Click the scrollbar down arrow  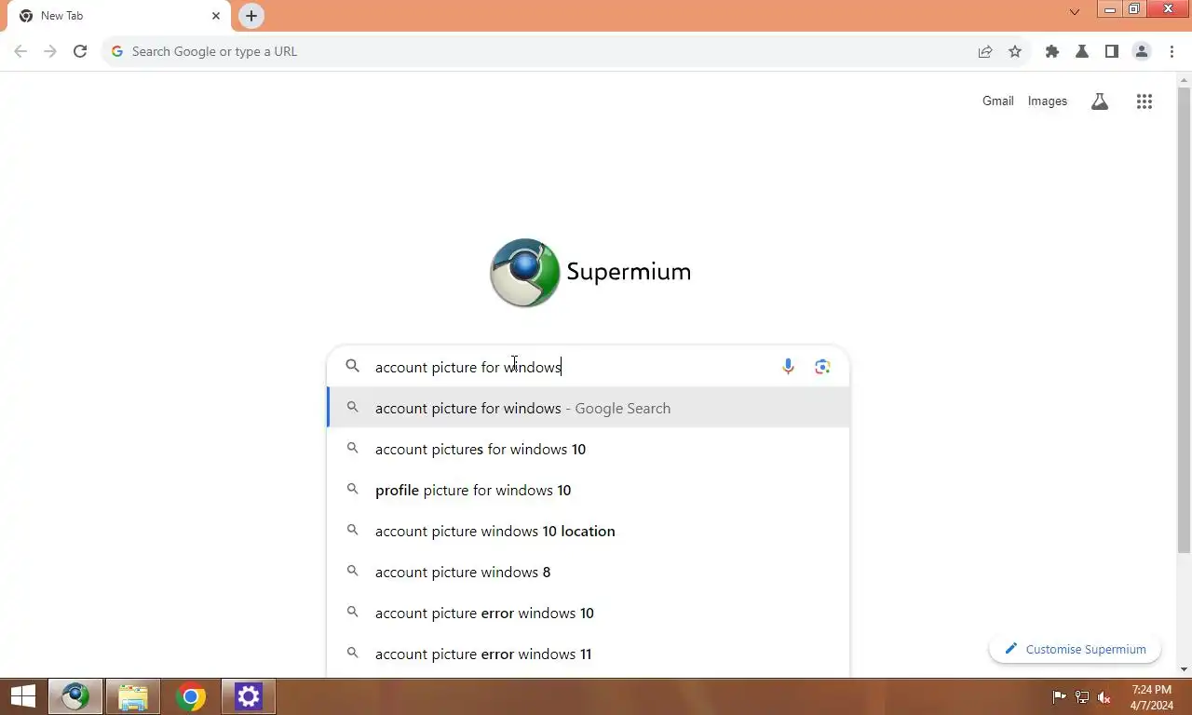(x=1184, y=668)
